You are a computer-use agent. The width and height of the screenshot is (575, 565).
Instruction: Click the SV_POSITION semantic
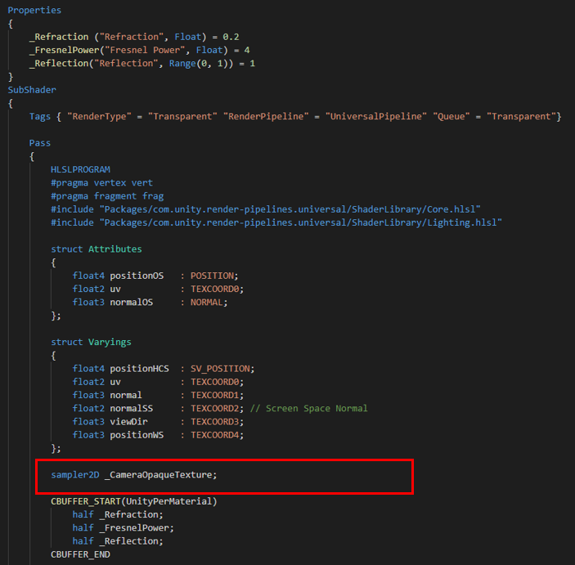[222, 368]
